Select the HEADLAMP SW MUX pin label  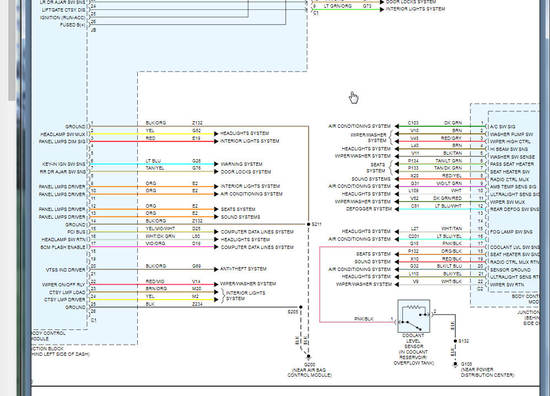pos(63,134)
